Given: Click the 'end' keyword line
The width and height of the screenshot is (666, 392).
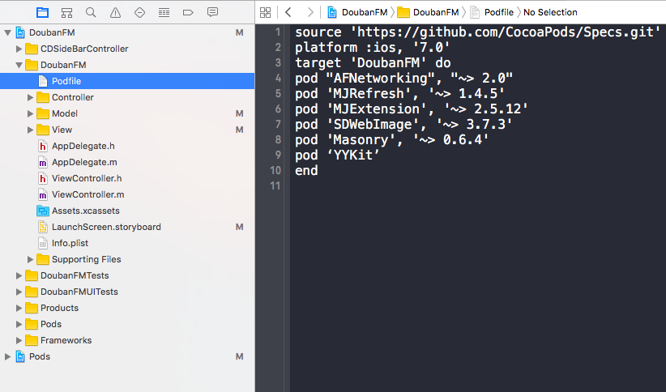Looking at the screenshot, I should pyautogui.click(x=306, y=170).
